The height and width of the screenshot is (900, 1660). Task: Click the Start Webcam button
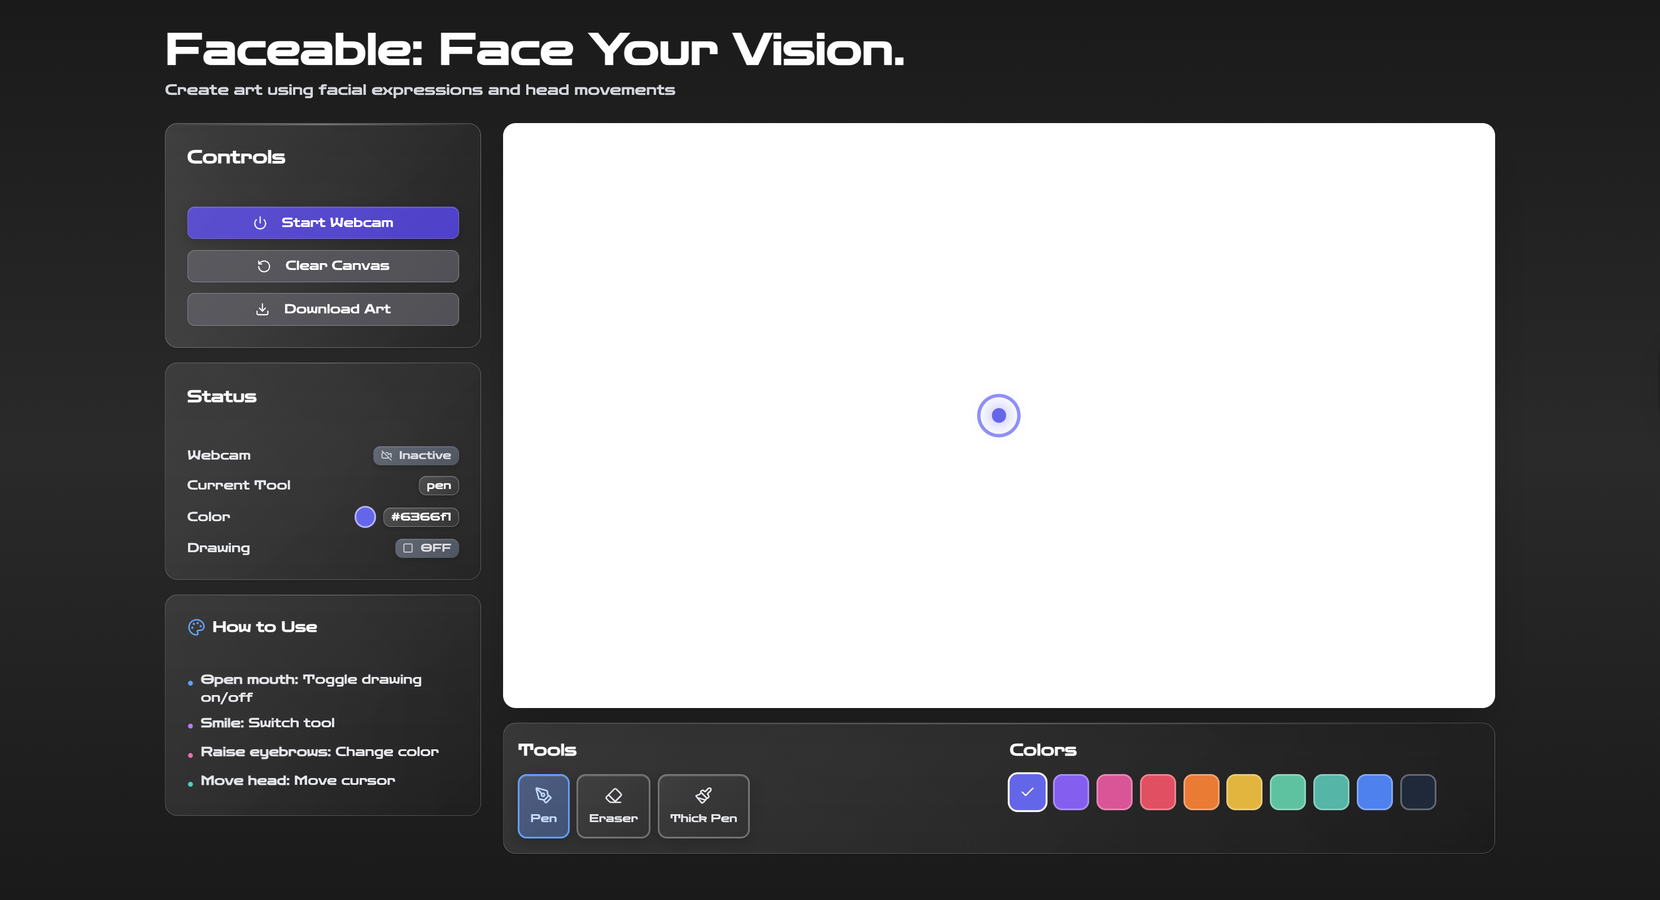[323, 223]
